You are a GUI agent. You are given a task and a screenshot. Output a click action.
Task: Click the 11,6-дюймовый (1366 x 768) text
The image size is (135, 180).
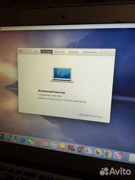(x=50, y=96)
